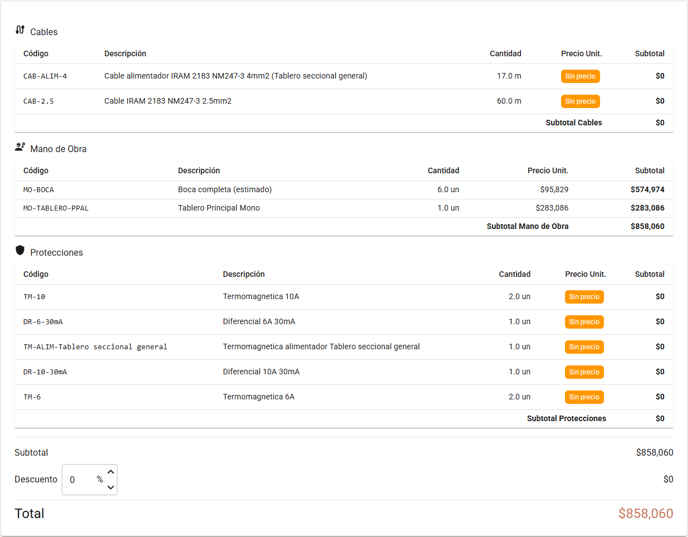Click description Diferencial 6A 30mA
The image size is (688, 537).
pyautogui.click(x=259, y=321)
